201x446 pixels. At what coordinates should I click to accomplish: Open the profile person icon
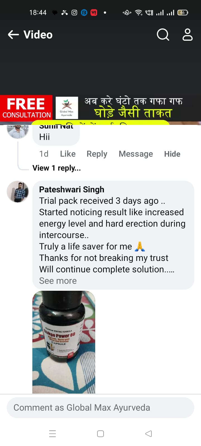tap(187, 35)
